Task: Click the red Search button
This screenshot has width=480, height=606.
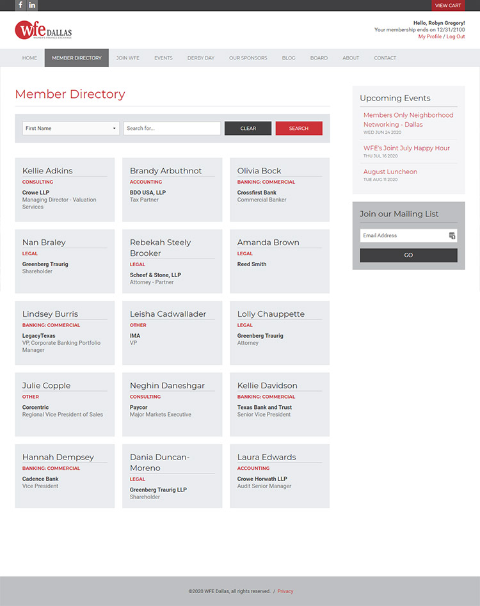Action: coord(299,129)
